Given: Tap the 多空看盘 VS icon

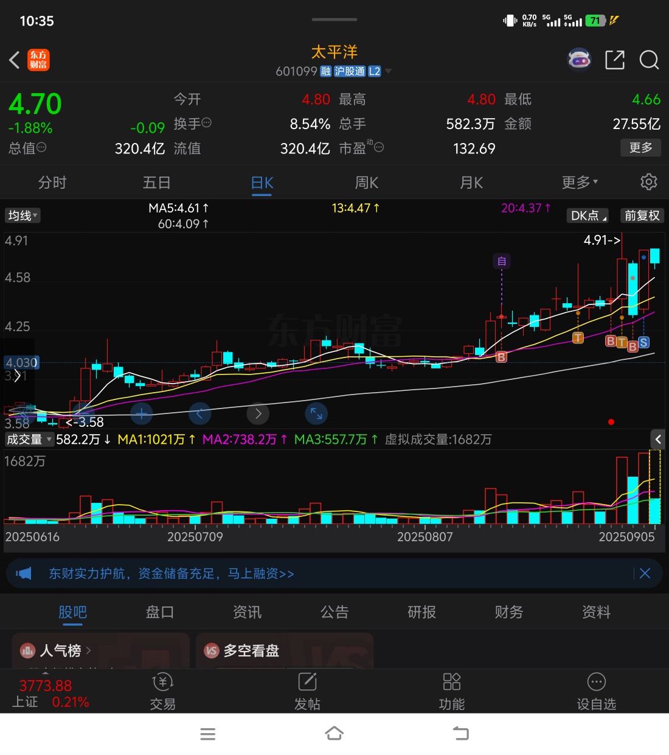Looking at the screenshot, I should pos(212,651).
